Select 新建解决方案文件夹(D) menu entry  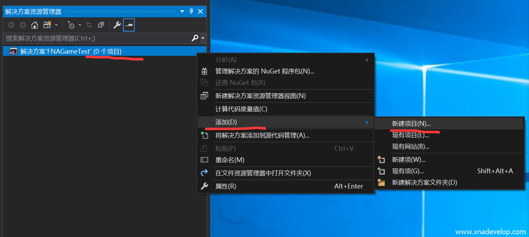424,182
